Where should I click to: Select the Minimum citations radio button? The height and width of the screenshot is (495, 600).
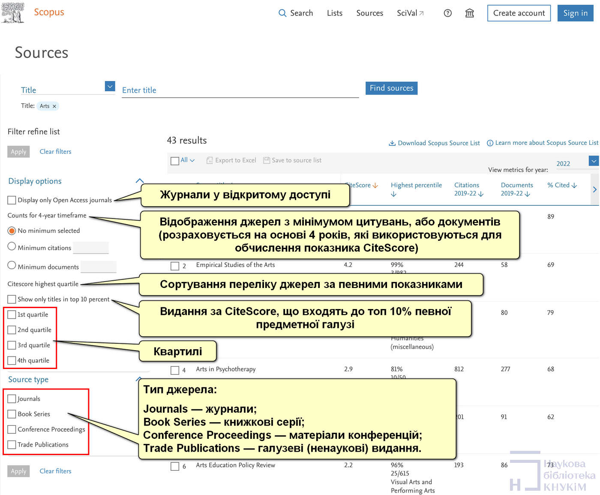click(12, 246)
